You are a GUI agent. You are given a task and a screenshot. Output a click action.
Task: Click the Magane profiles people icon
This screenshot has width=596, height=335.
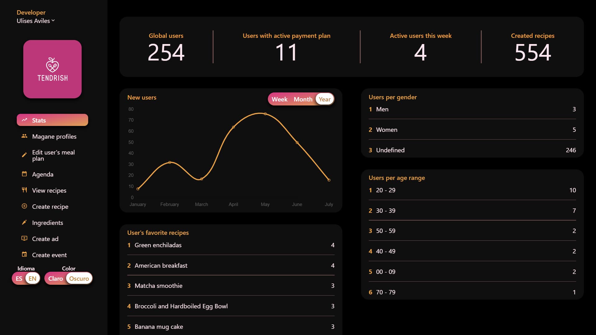pos(24,136)
